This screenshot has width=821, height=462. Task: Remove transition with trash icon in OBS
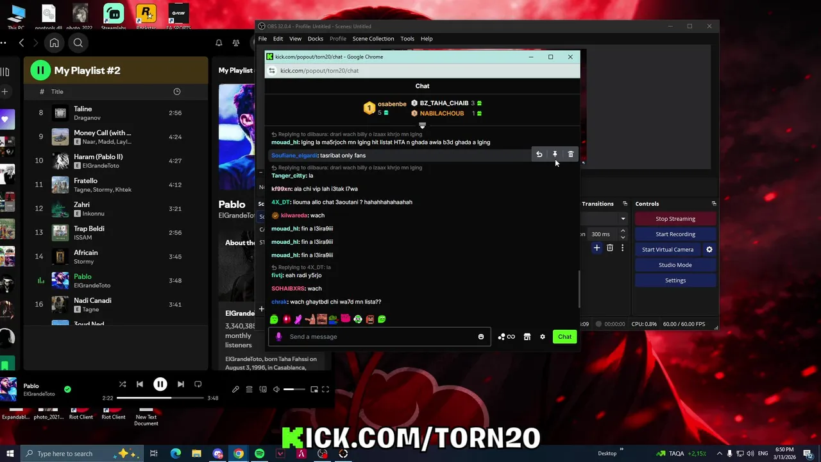click(610, 248)
